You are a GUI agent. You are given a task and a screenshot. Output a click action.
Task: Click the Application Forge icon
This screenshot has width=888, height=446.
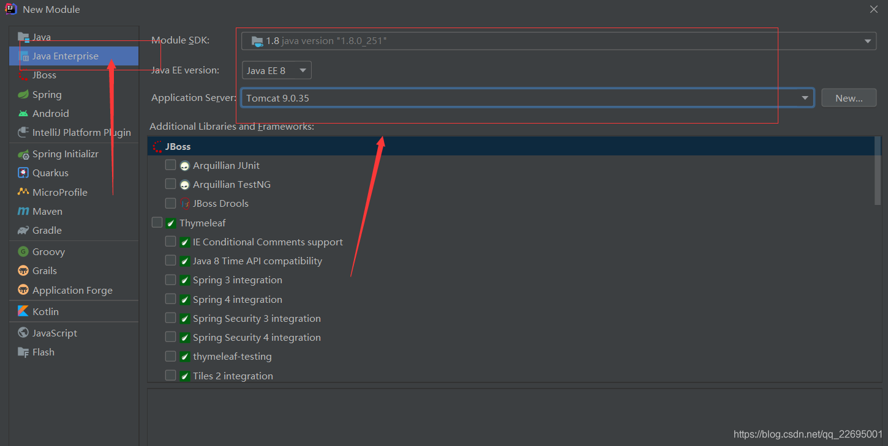tap(23, 290)
